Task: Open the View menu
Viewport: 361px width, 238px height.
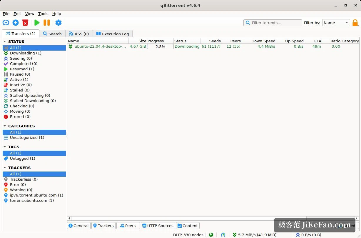Action: 30,14
